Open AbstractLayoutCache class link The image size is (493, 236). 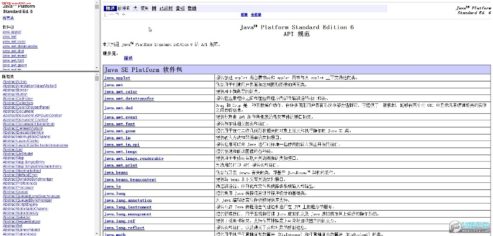coord(21,141)
